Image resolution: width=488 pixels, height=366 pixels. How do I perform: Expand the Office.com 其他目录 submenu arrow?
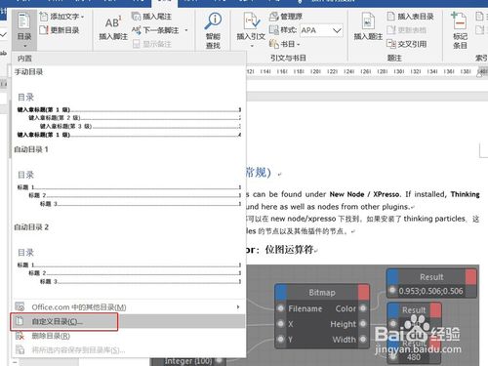(238, 306)
